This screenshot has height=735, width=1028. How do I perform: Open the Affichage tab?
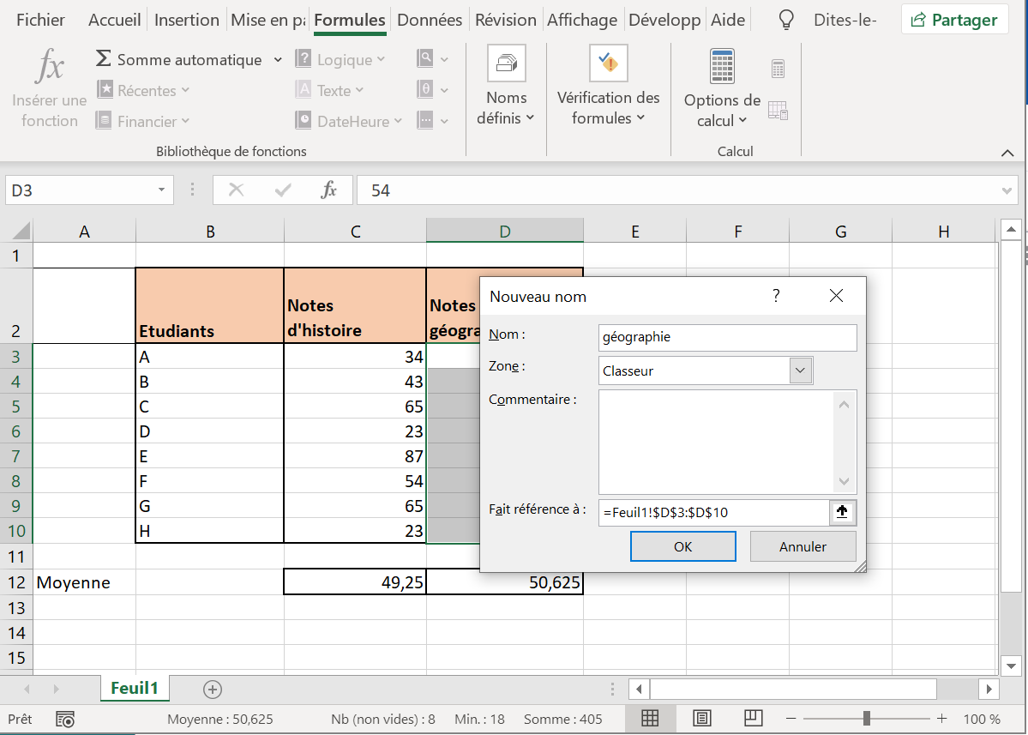(582, 21)
